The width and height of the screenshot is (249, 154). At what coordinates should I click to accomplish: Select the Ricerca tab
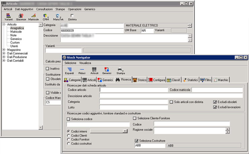pos(123,80)
